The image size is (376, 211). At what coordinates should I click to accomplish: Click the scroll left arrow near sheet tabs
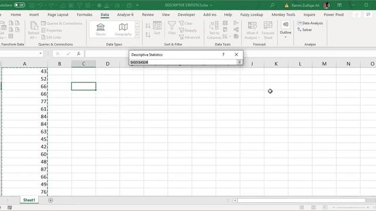[235, 200]
